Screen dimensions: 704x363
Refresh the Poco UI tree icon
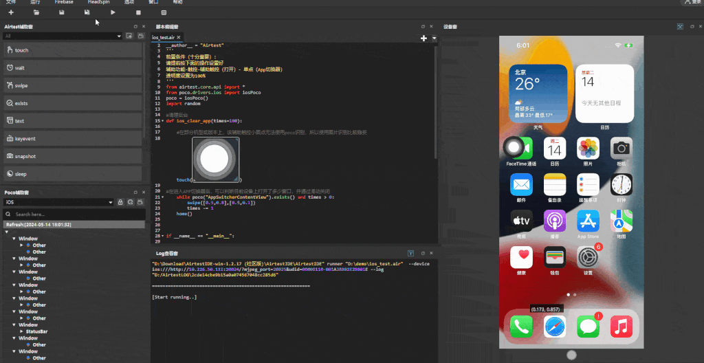click(x=130, y=202)
